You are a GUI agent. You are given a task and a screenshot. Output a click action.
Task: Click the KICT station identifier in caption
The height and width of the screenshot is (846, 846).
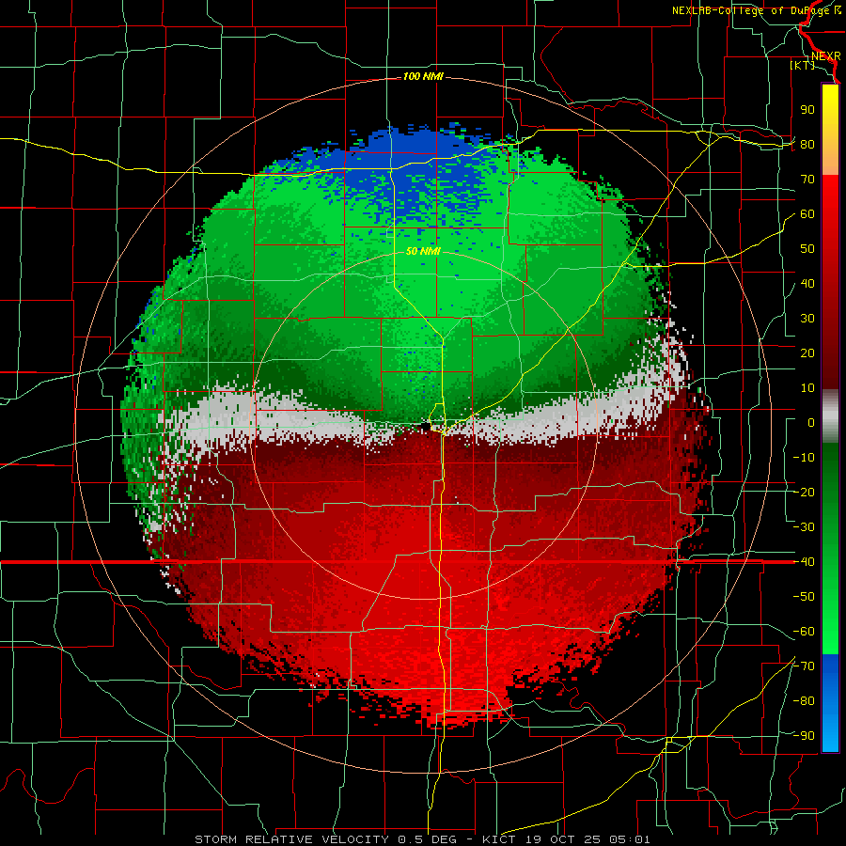tap(498, 839)
